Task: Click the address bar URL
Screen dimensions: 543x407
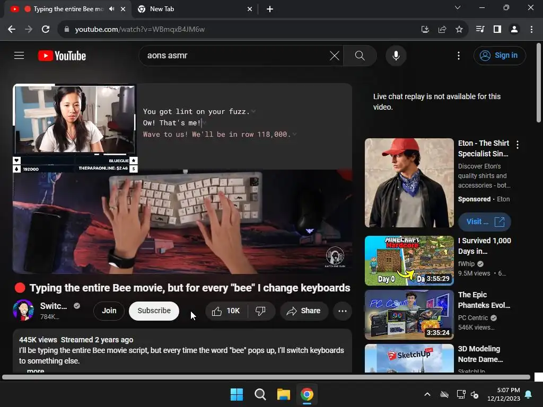Action: pyautogui.click(x=139, y=30)
